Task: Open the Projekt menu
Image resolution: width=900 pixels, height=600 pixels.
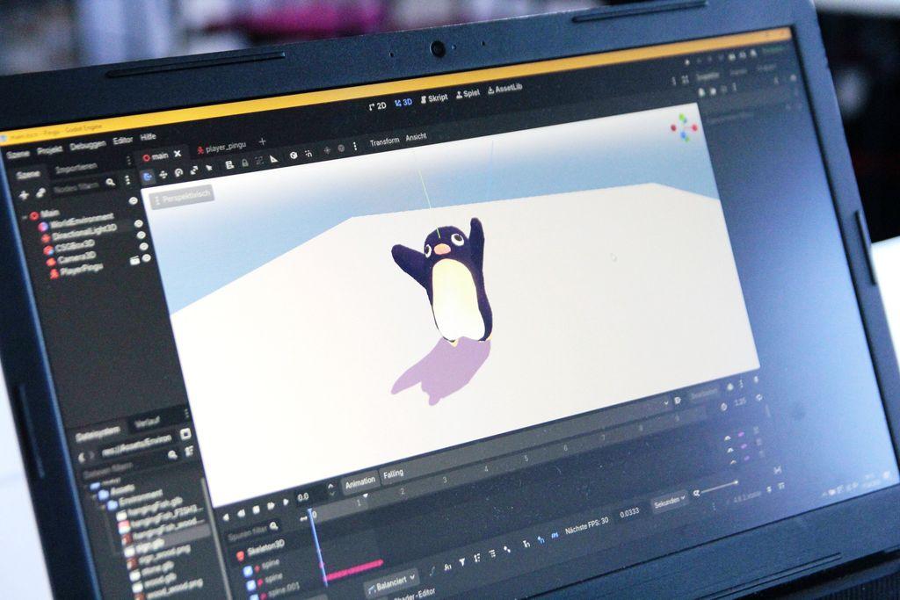Action: pos(49,149)
